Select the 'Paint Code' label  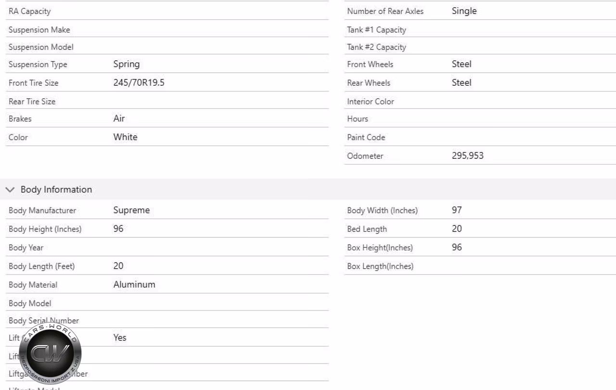pos(366,137)
